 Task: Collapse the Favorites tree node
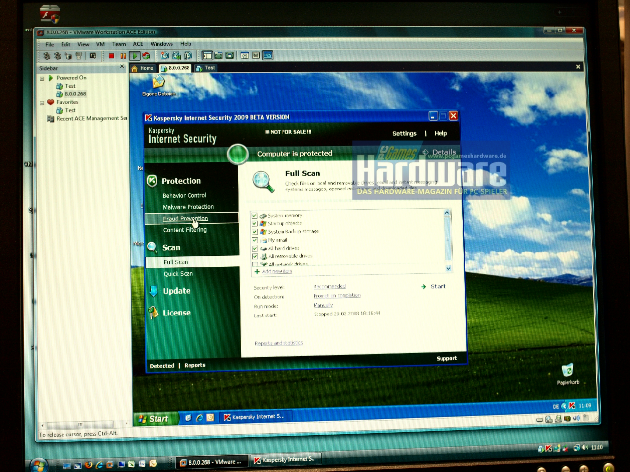[42, 103]
